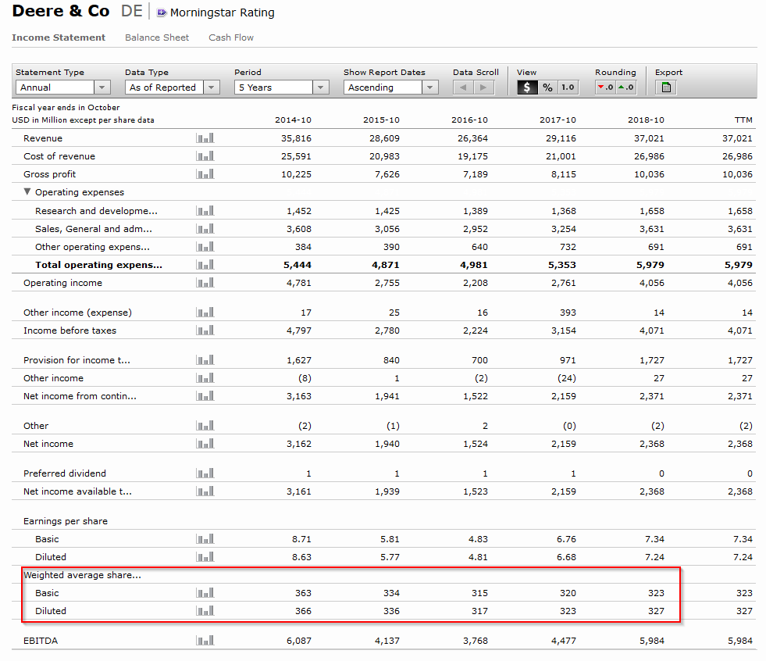Click the EBITDA row chart icon
This screenshot has height=661, width=766.
tap(205, 641)
